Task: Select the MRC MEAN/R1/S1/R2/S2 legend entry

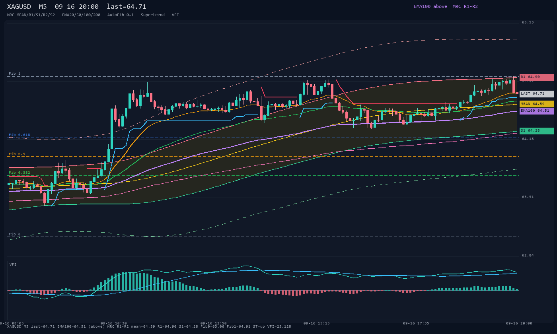Action: 31,15
